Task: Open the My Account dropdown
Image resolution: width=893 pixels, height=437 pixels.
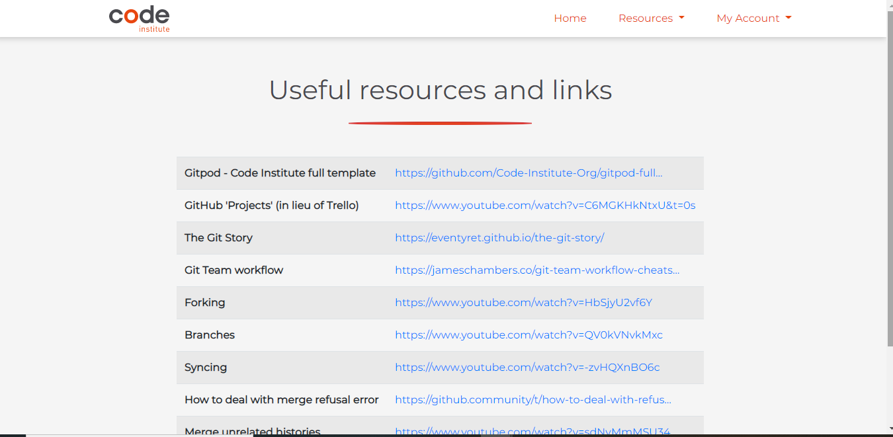Action: coord(754,19)
